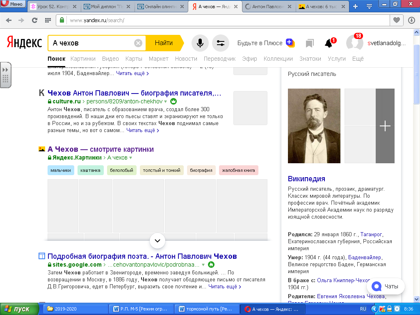Open the tab menu list icon
The width and height of the screenshot is (420, 315).
tap(369, 7)
